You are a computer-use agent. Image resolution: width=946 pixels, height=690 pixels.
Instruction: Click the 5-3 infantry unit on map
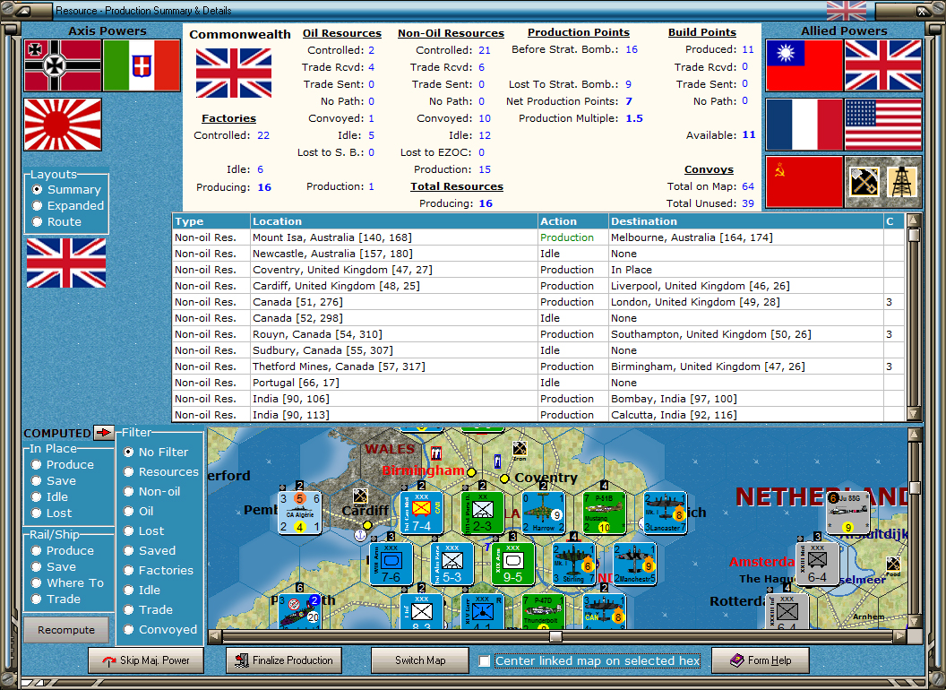(x=451, y=565)
